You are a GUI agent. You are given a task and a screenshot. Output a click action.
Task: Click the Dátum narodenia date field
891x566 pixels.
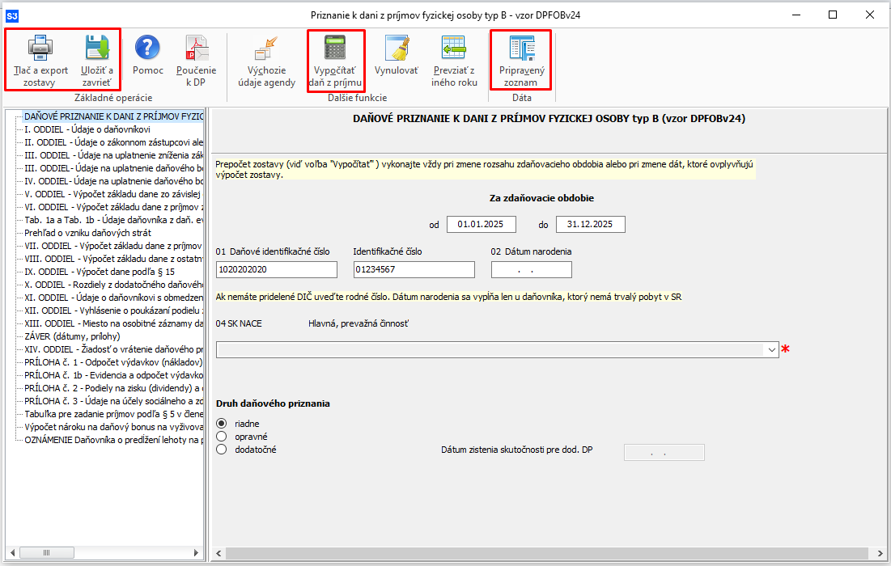point(531,269)
